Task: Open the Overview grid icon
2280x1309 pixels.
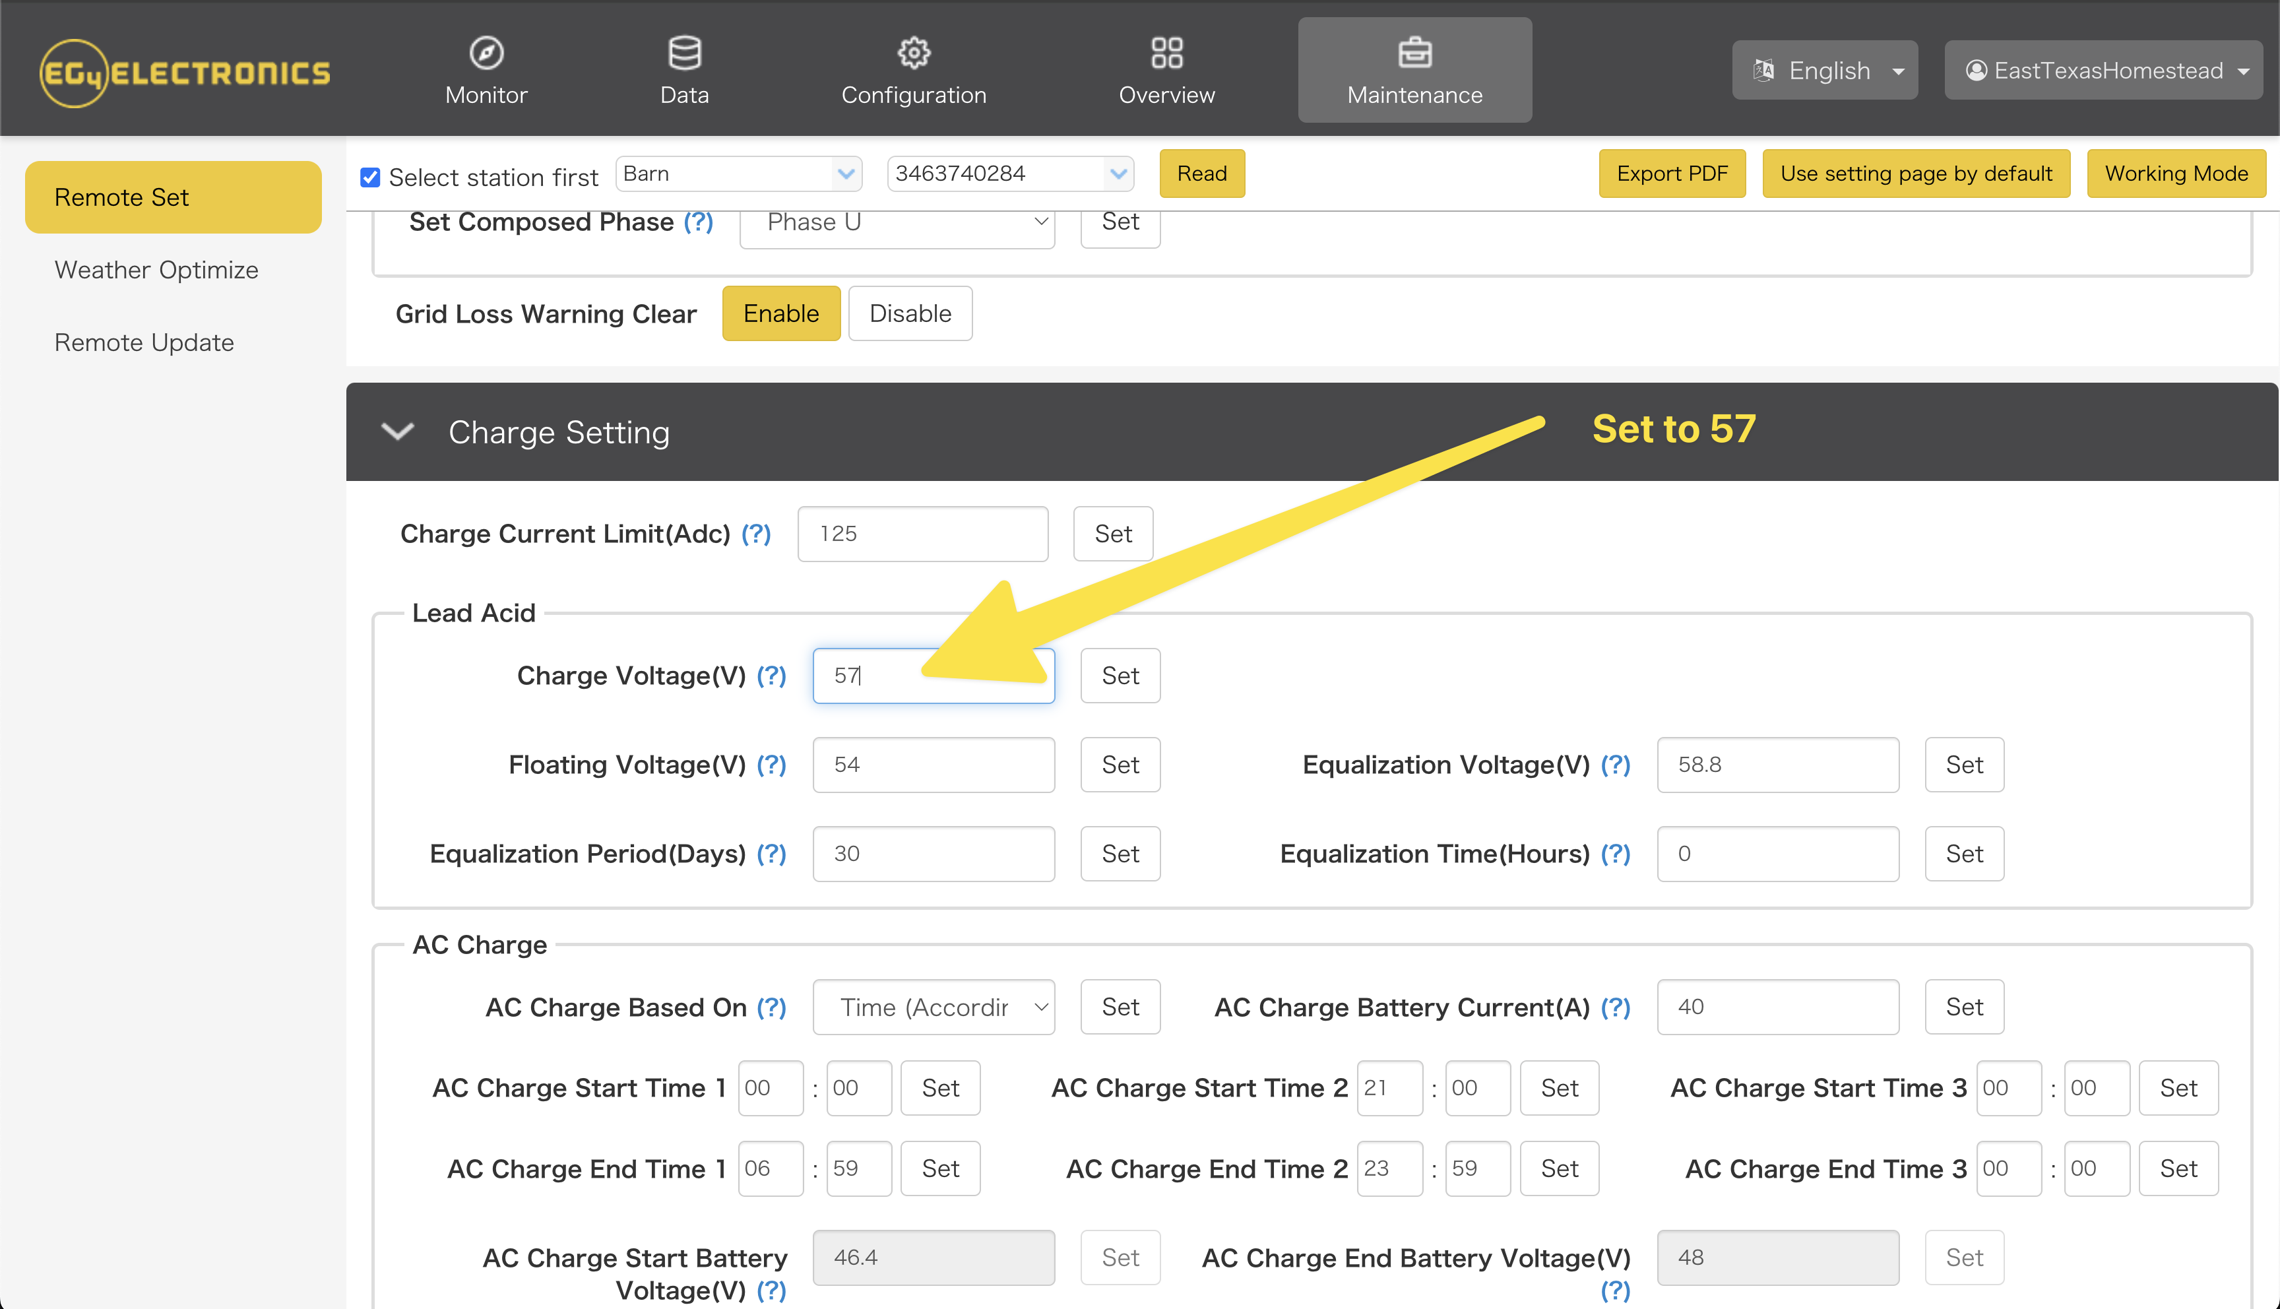Action: pos(1166,52)
